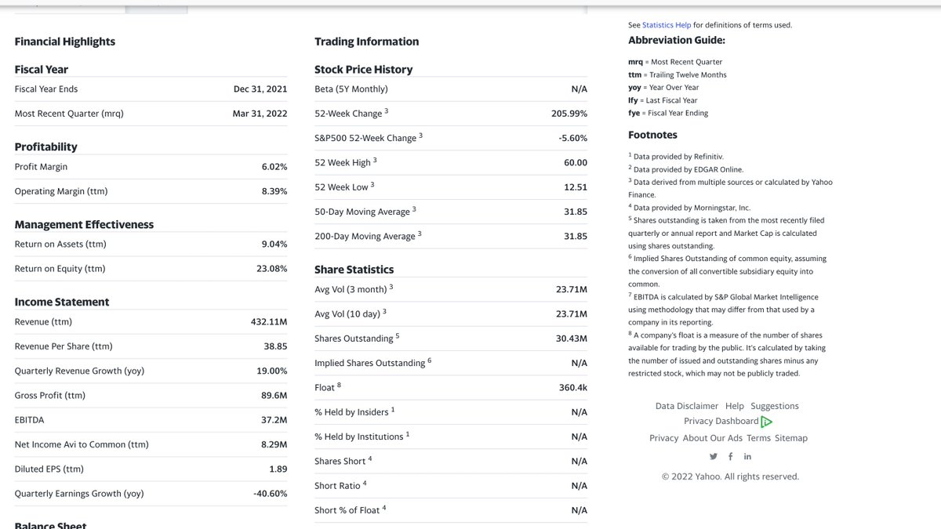This screenshot has width=941, height=529.
Task: Open the Facebook icon in footer
Action: point(731,457)
